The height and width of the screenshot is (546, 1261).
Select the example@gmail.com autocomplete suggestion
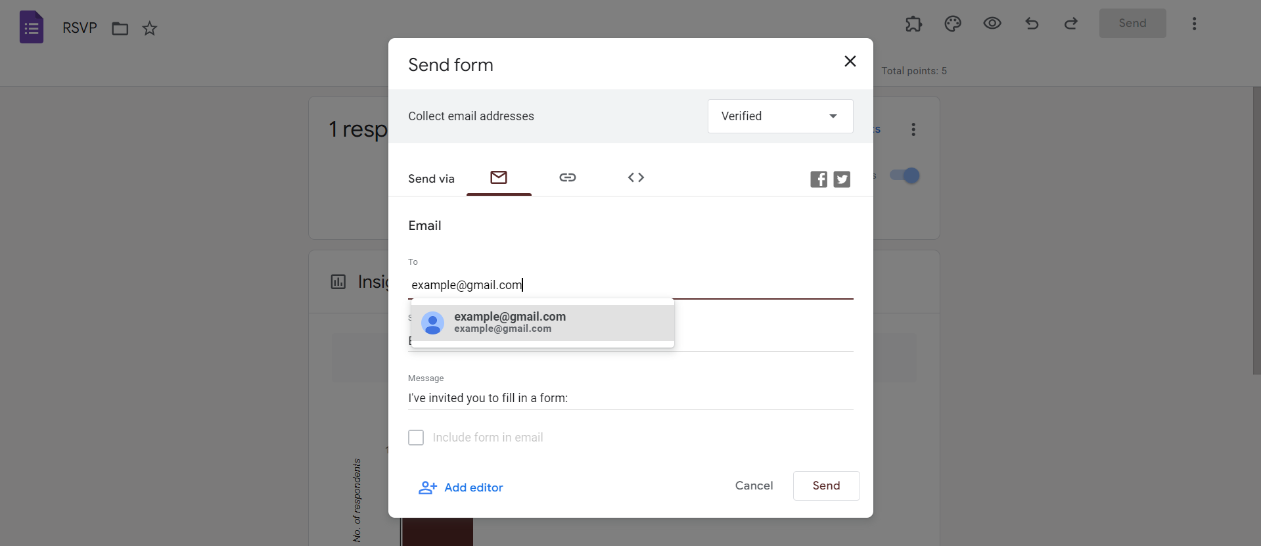click(x=543, y=323)
